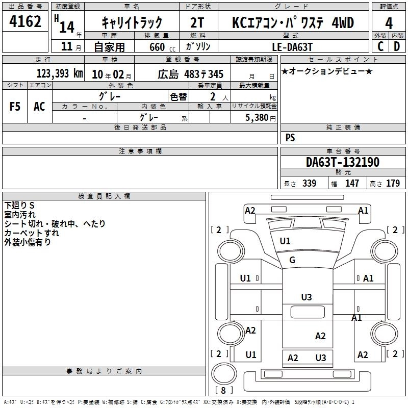Select inspector note 外装小傷有り

pos(28,242)
